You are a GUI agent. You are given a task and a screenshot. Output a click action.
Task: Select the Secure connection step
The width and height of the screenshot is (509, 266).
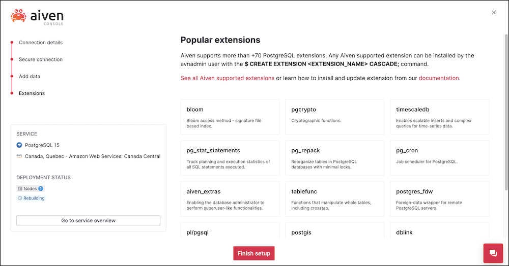click(41, 59)
